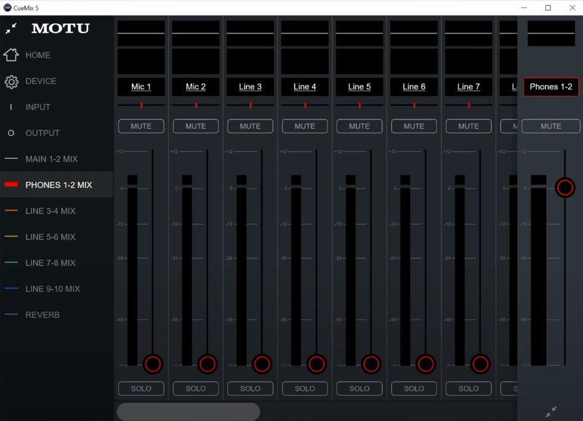This screenshot has width=583, height=421.
Task: Open the Line 5-6 Mix tab
Action: [50, 237]
